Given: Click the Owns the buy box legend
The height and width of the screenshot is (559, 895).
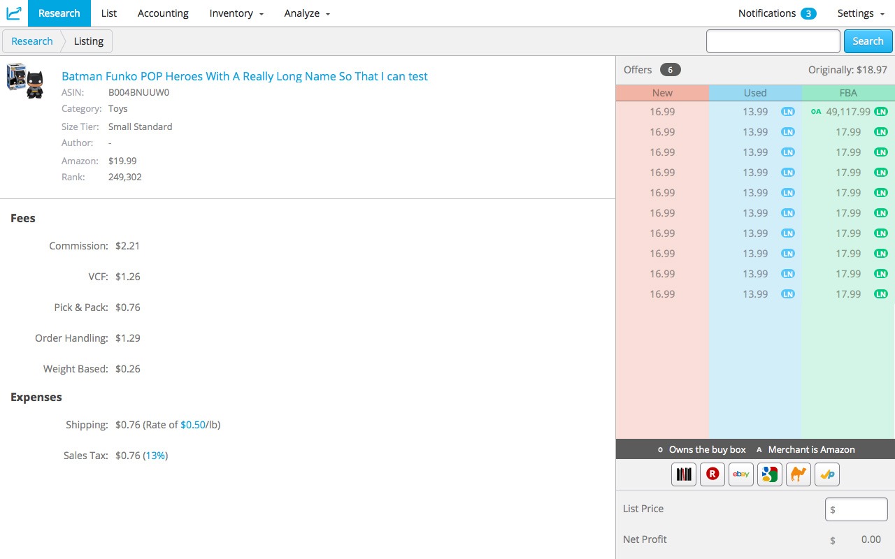Looking at the screenshot, I should [702, 449].
